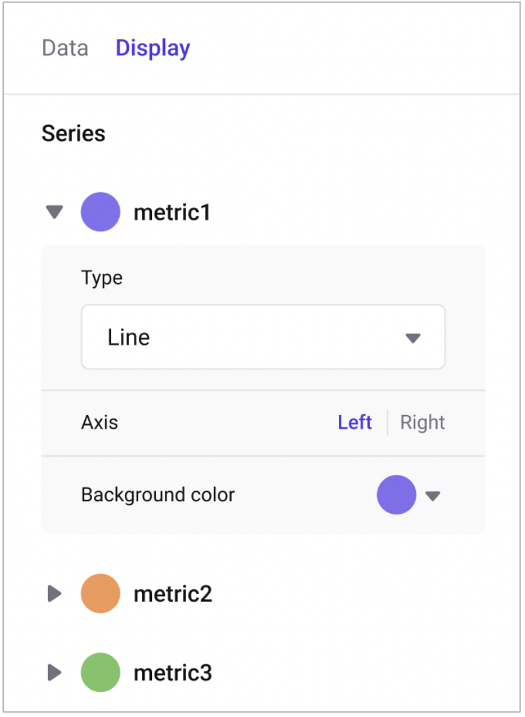Image resolution: width=525 pixels, height=717 pixels.
Task: Collapse the metric1 series section
Action: (x=55, y=212)
